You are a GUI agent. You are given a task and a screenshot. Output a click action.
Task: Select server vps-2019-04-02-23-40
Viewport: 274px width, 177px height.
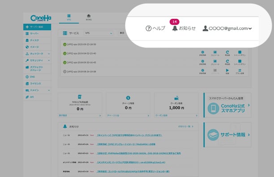click(81, 53)
